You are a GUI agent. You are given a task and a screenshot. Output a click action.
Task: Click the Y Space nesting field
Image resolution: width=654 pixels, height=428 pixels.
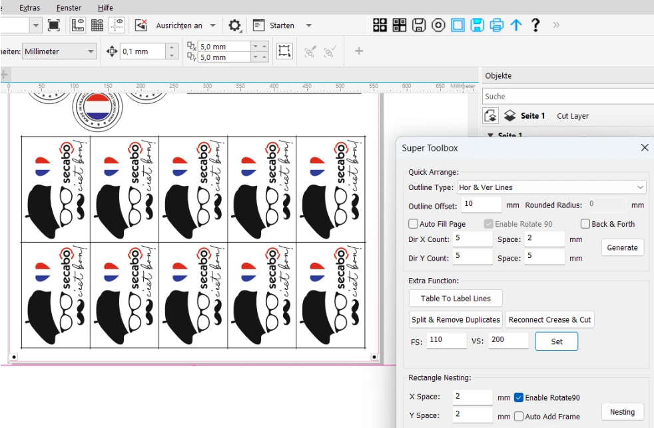(473, 415)
